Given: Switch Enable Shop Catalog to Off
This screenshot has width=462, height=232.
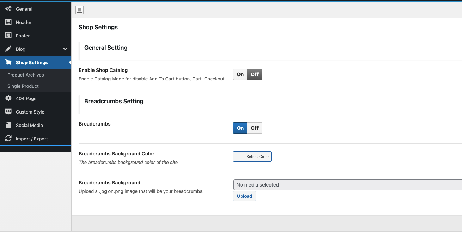Looking at the screenshot, I should tap(255, 74).
